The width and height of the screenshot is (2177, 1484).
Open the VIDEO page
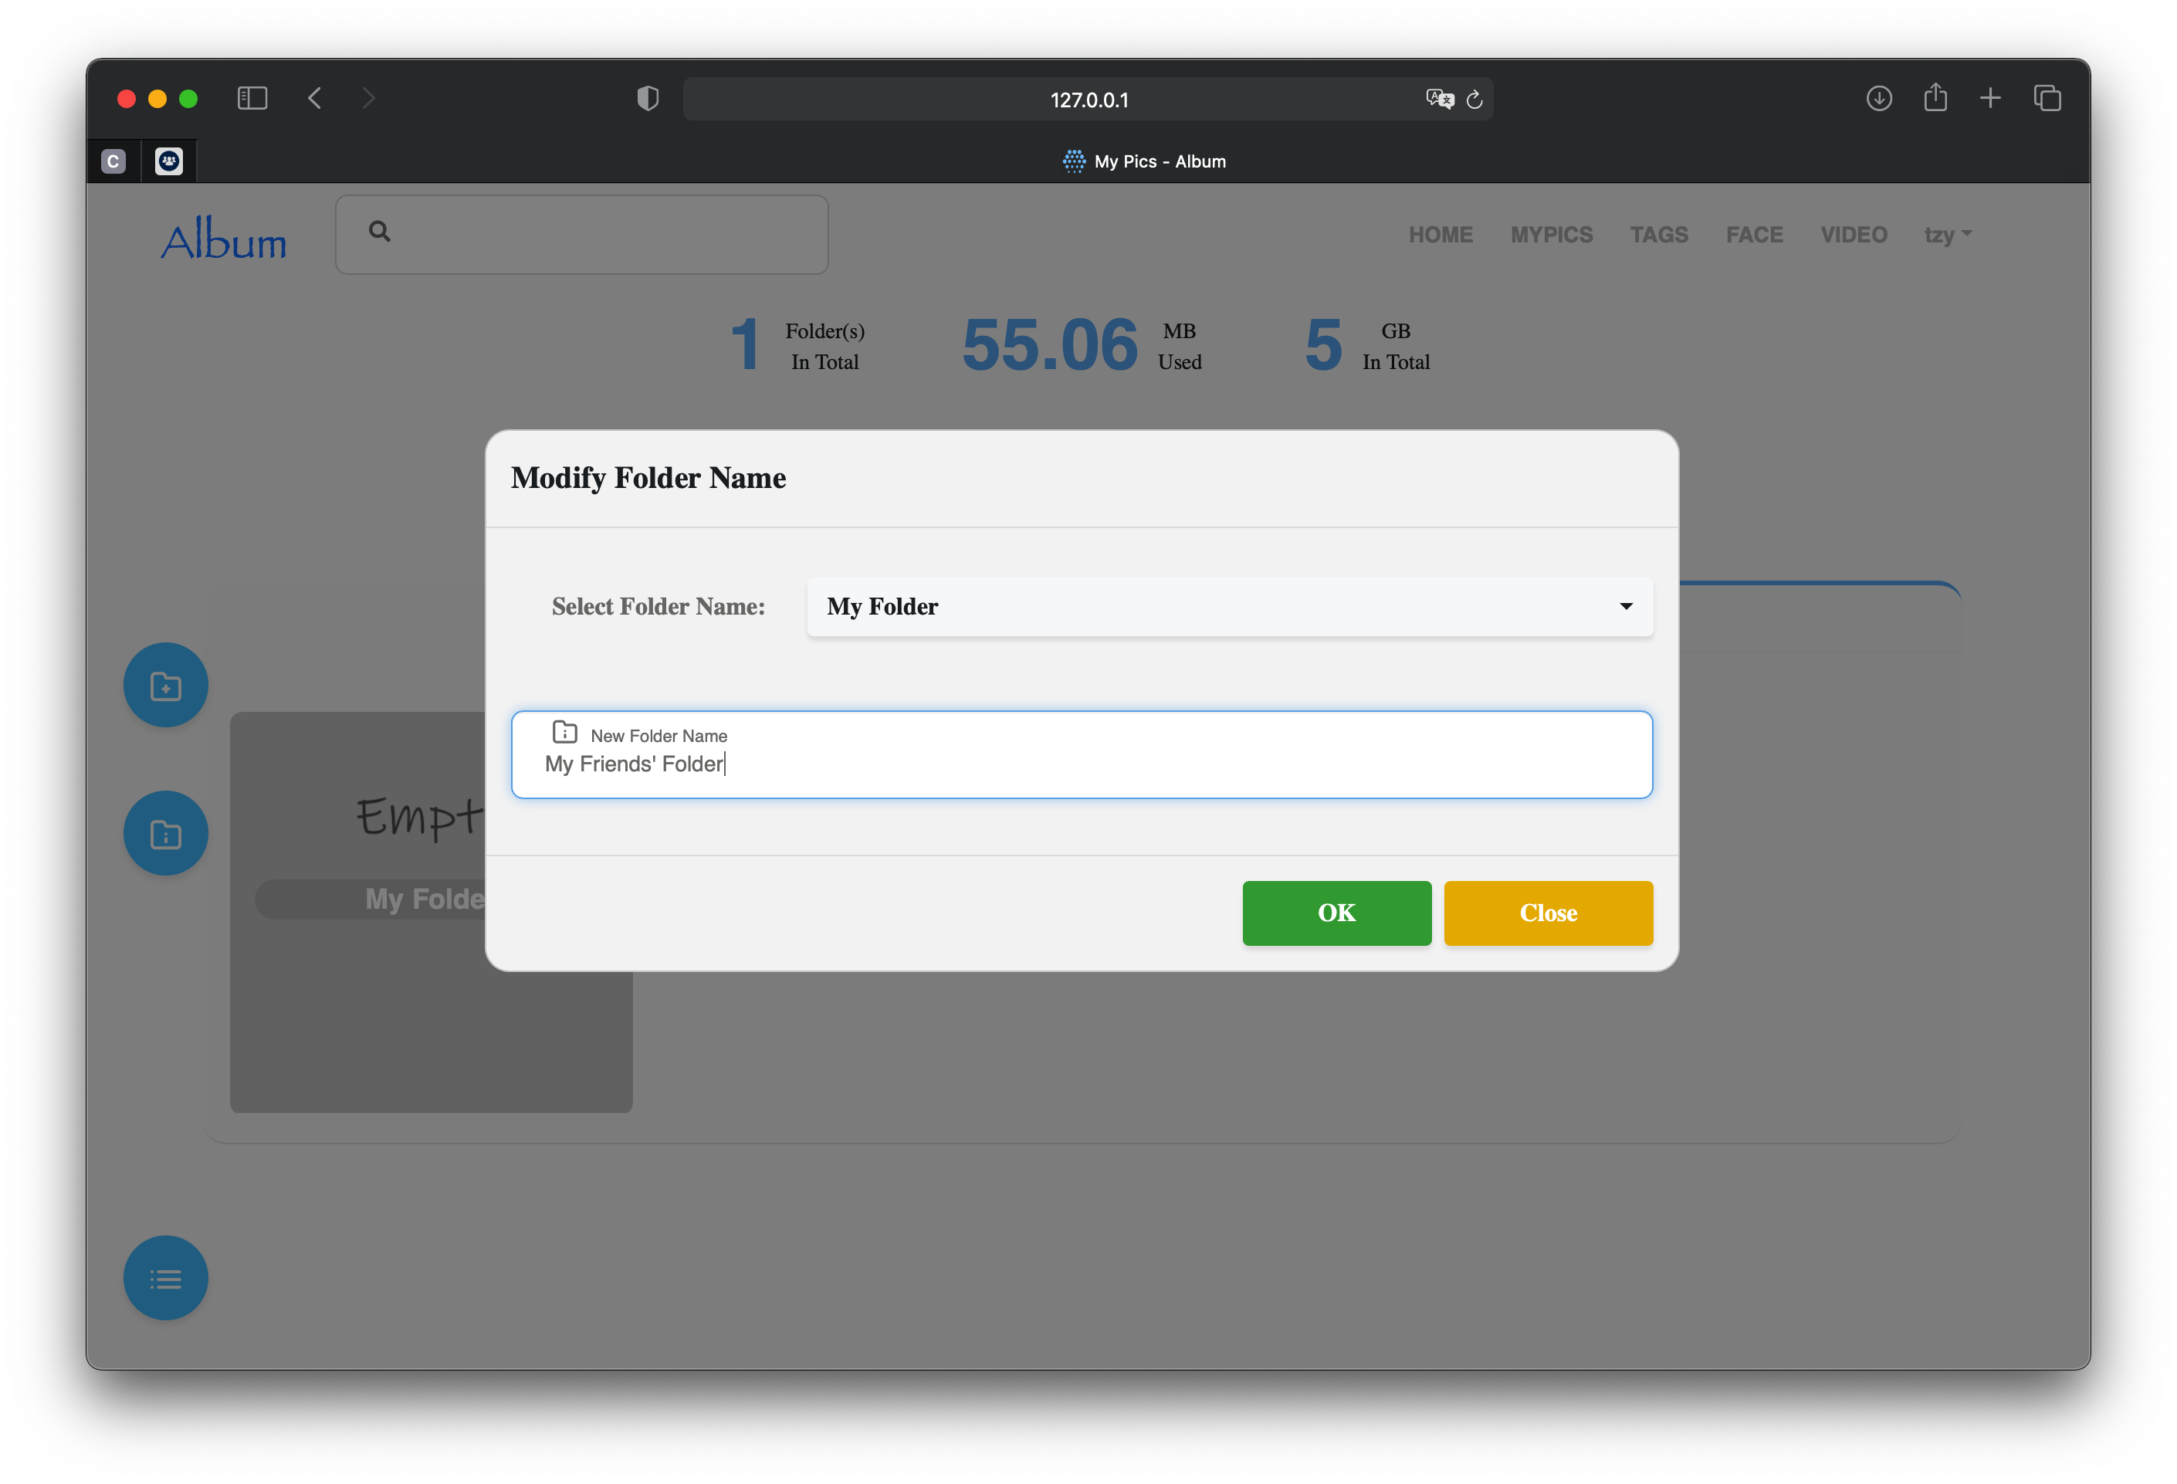pyautogui.click(x=1854, y=234)
